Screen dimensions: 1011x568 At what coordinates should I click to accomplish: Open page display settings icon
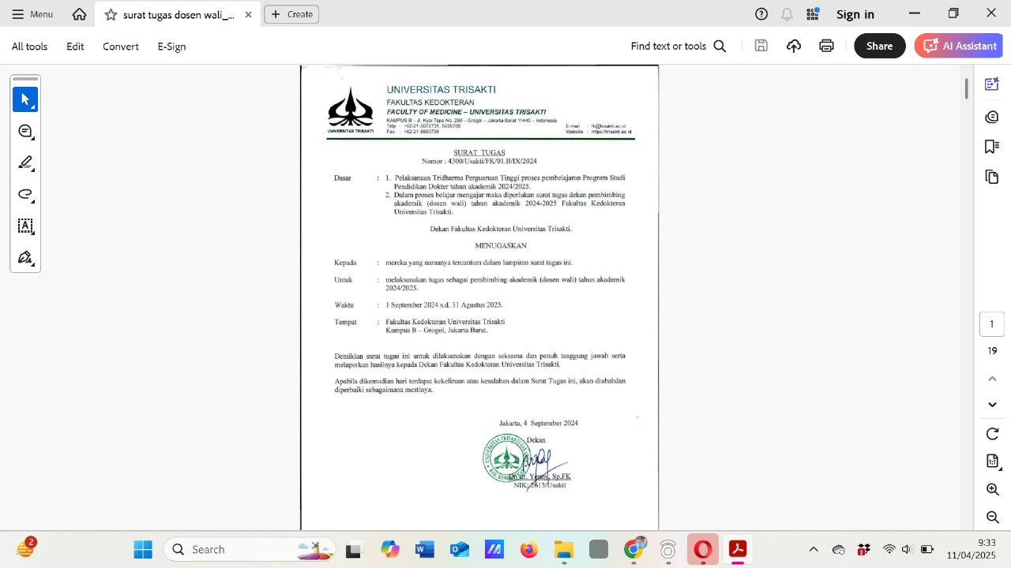tap(993, 461)
